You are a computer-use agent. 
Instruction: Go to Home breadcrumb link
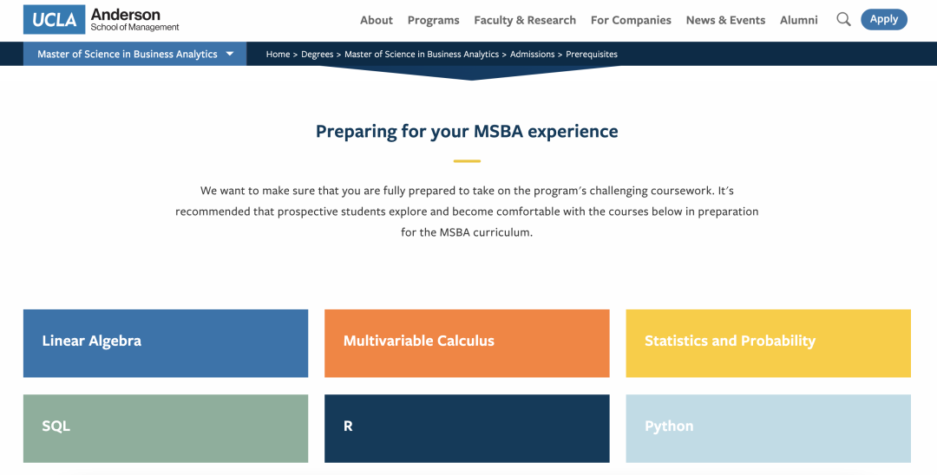pos(278,54)
